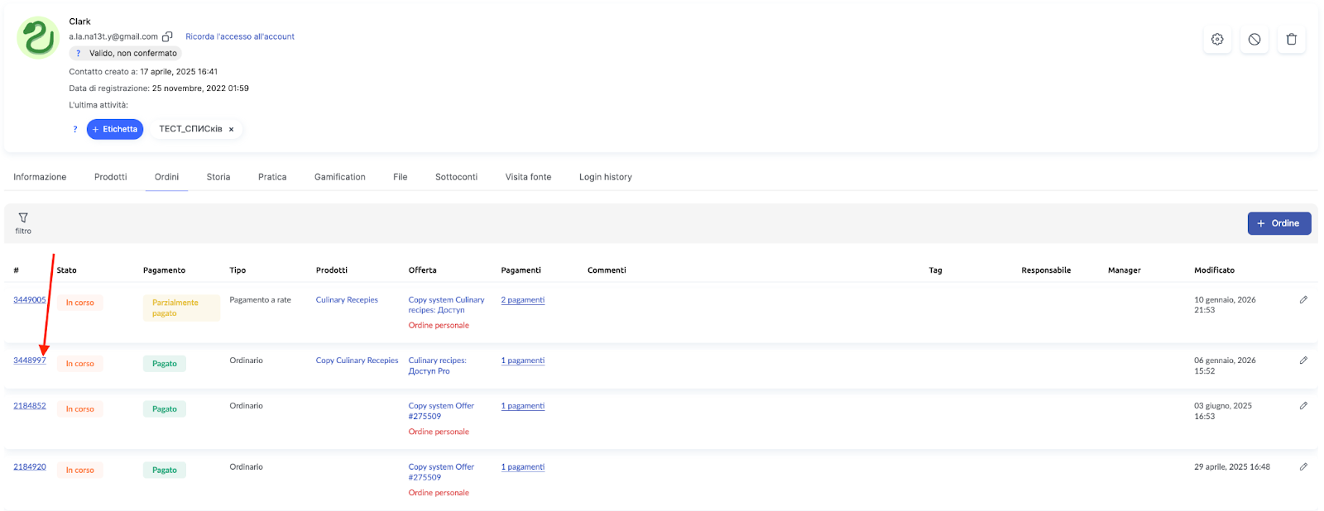Remove the ТЕСТ_СПИСКів tag
Image resolution: width=1324 pixels, height=511 pixels.
[x=232, y=130]
